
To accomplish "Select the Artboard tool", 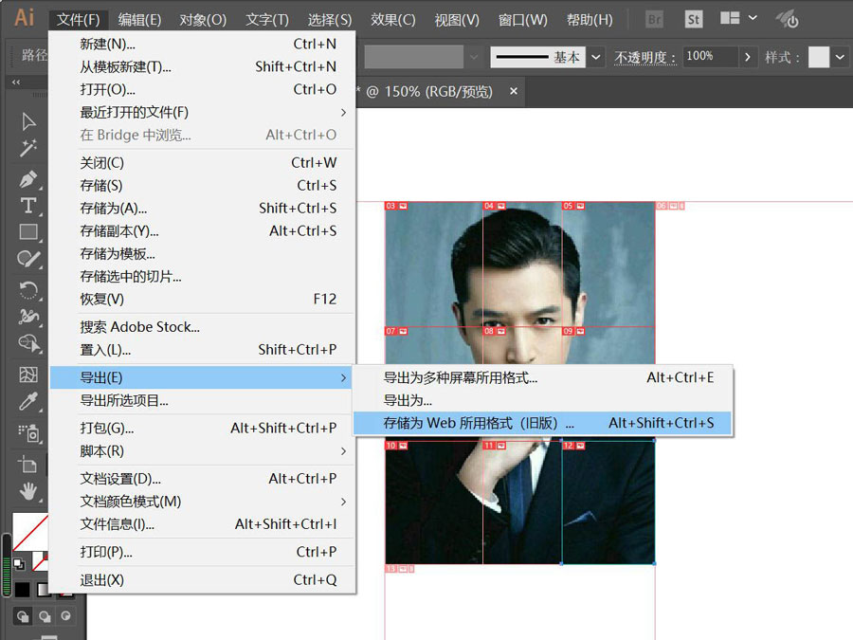I will click(27, 465).
